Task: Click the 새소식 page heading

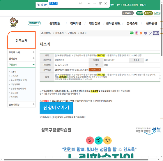Action: (45, 44)
